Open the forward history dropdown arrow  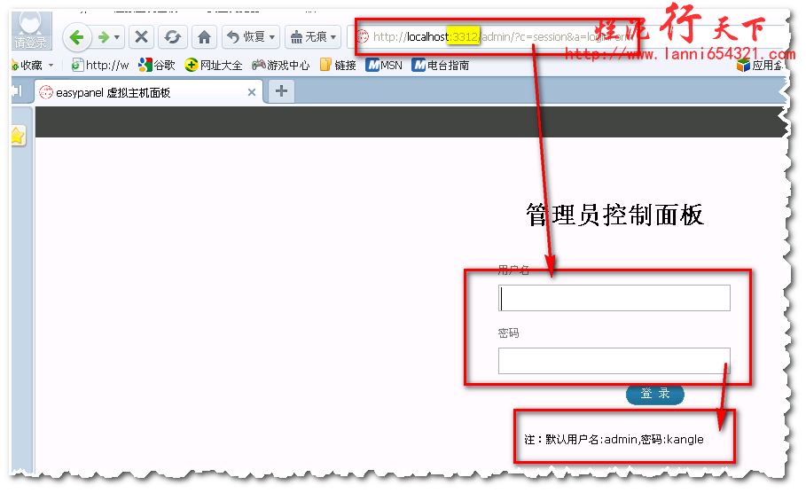coord(118,37)
